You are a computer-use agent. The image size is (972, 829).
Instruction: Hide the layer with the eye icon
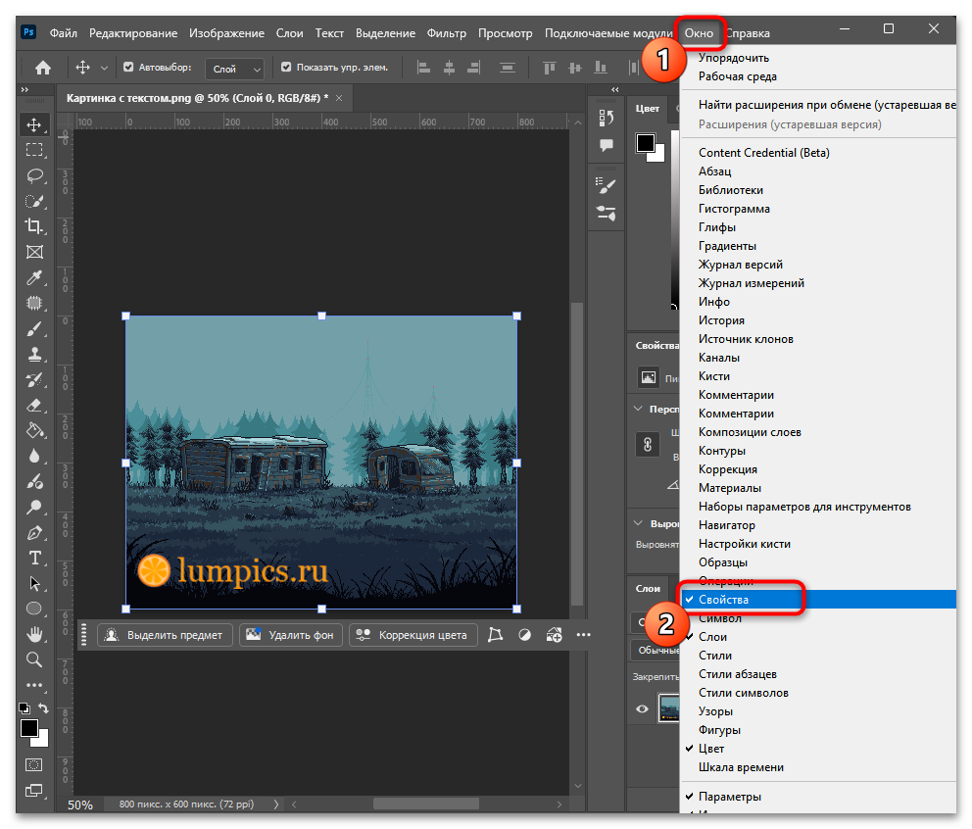(642, 708)
